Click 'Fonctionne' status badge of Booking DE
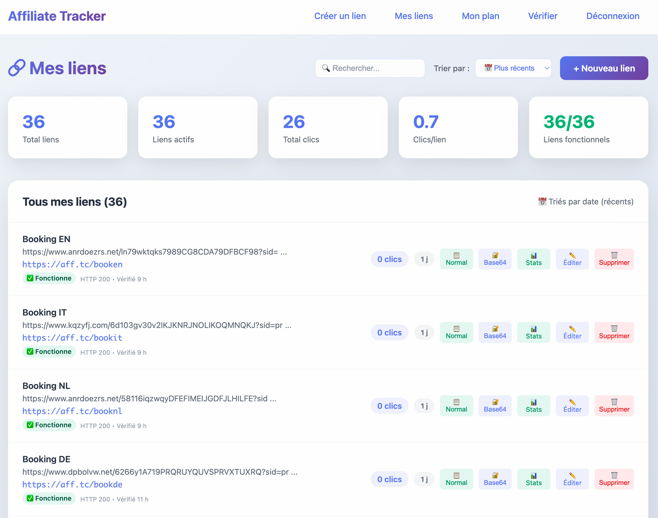This screenshot has width=658, height=518. click(49, 499)
